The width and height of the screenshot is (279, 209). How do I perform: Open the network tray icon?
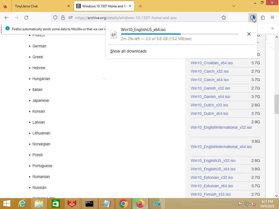point(247,204)
